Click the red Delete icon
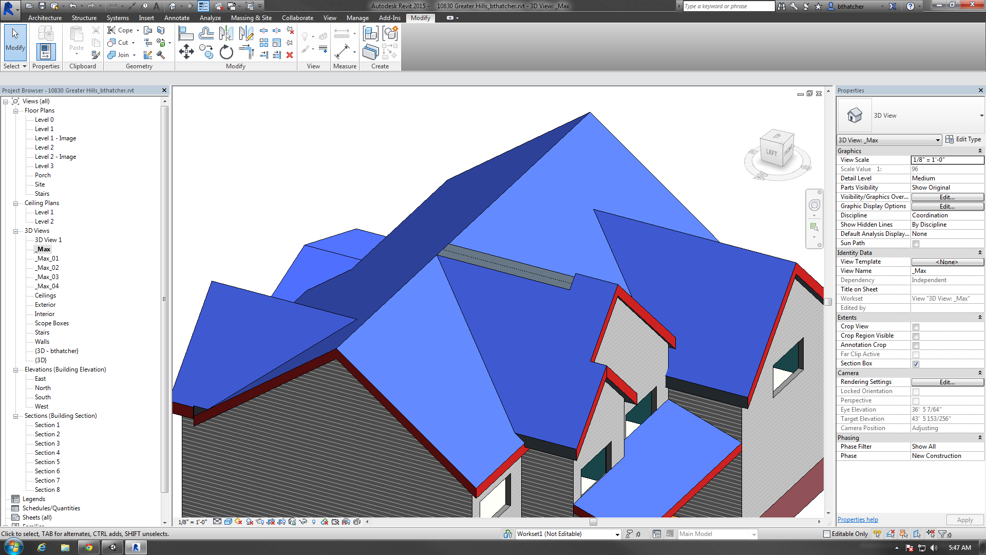This screenshot has width=986, height=555. 290,55
